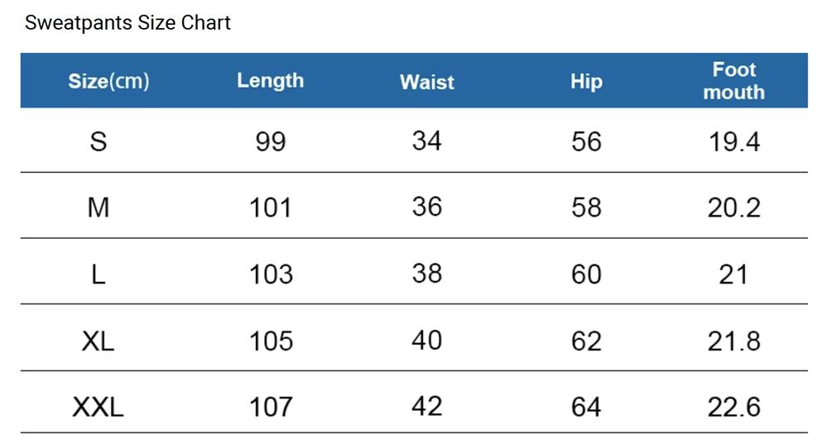828x443 pixels.
Task: Click the S size row label
Action: (99, 141)
